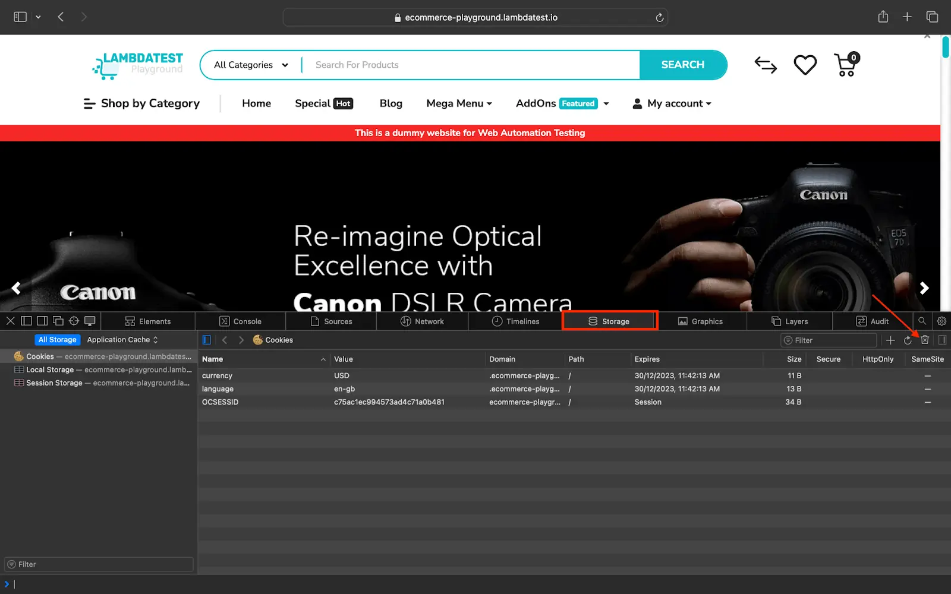
Task: Show previous carousel slide
Action: 16,288
